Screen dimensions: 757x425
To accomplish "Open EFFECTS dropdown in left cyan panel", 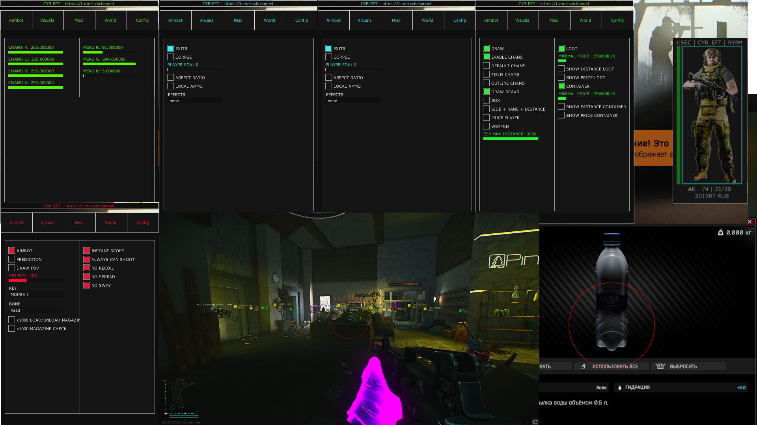I will tap(195, 101).
